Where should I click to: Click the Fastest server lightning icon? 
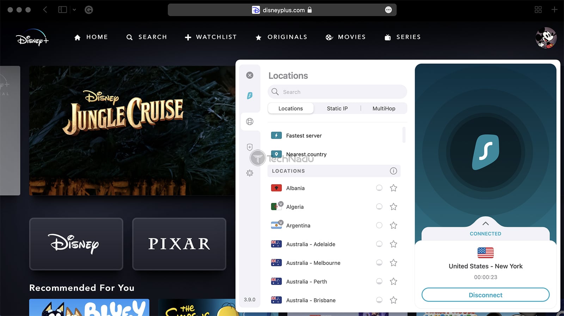click(x=276, y=135)
